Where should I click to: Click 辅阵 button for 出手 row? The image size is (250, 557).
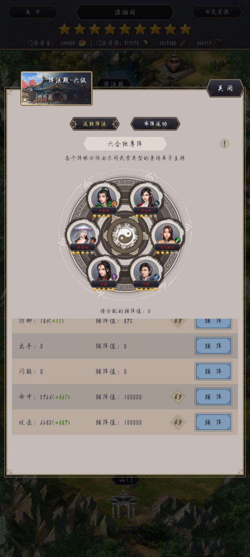(213, 346)
